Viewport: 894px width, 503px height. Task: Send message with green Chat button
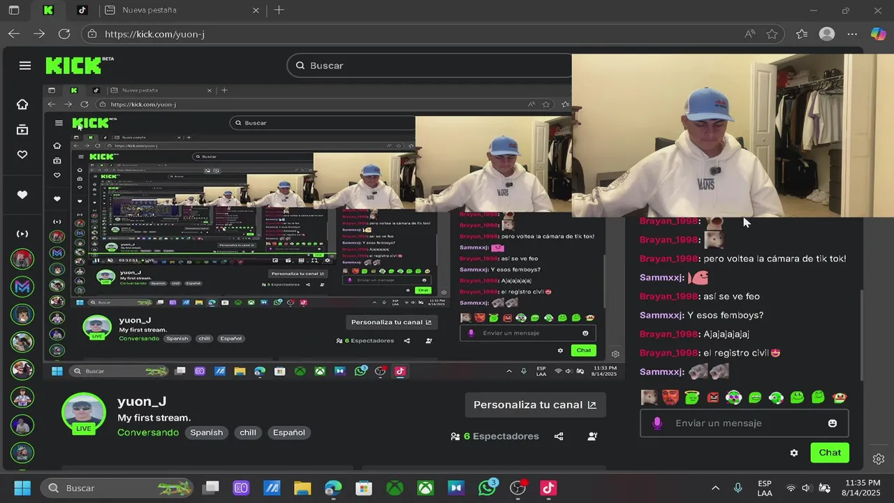click(830, 453)
